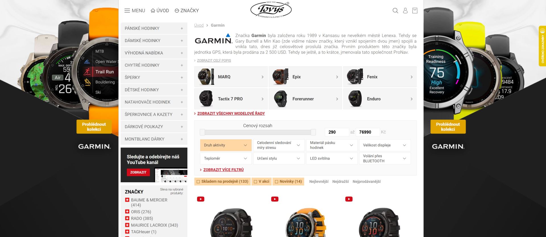This screenshot has height=237, width=546.
Task: Open the Velikost displeje dropdown
Action: 385,145
